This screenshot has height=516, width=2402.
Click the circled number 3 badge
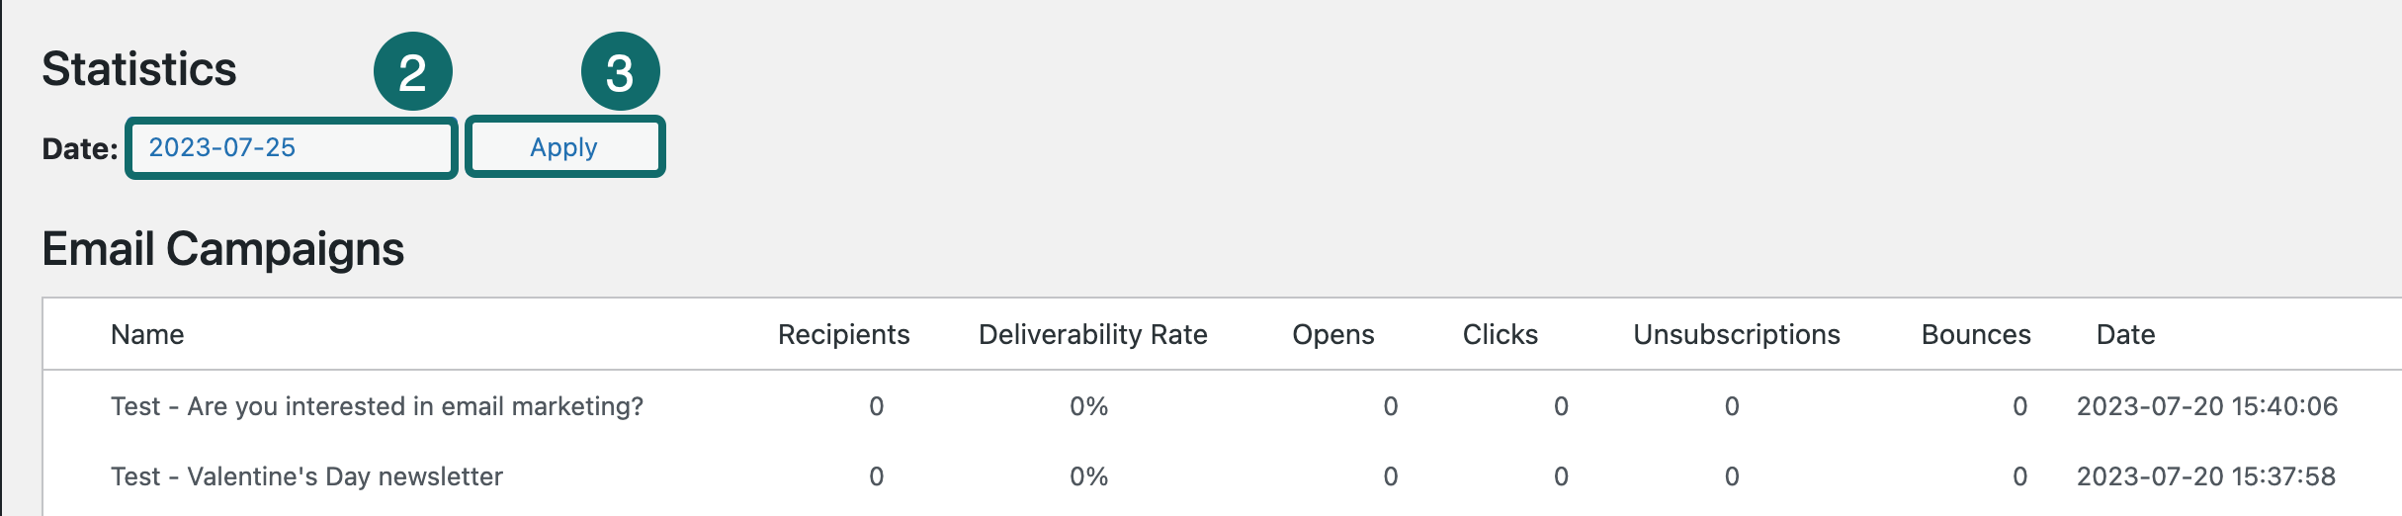click(x=620, y=72)
